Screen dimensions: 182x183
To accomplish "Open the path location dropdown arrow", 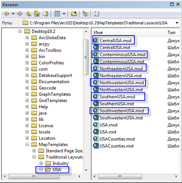I will click(177, 23).
